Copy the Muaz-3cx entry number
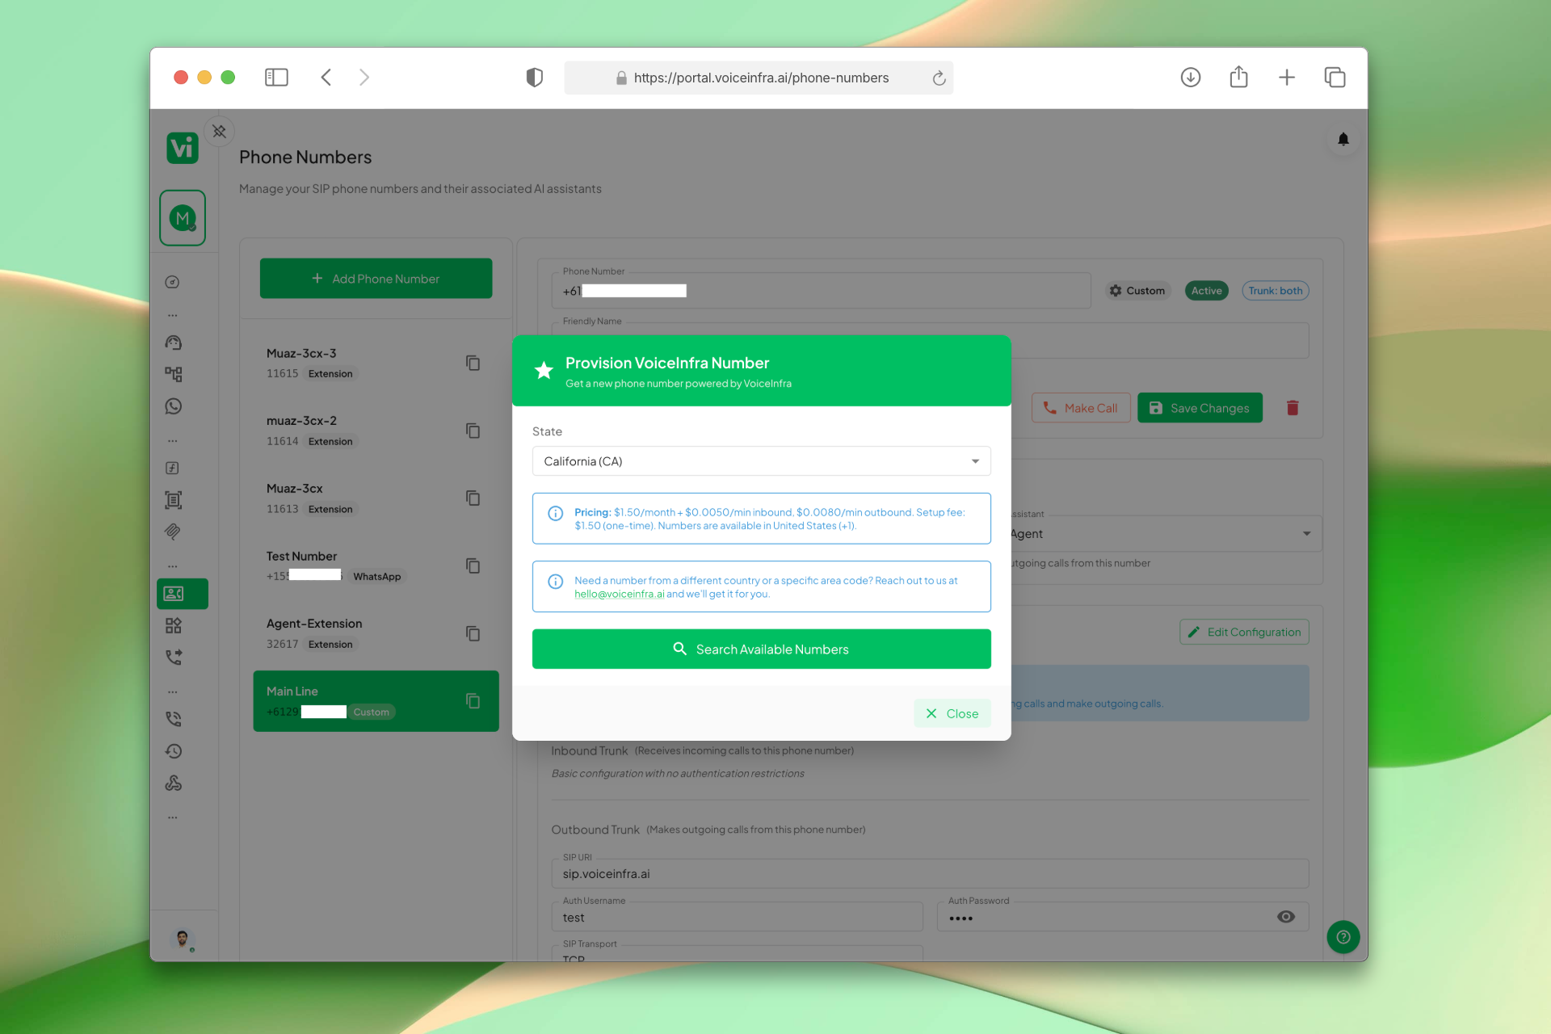The width and height of the screenshot is (1551, 1034). [x=473, y=498]
